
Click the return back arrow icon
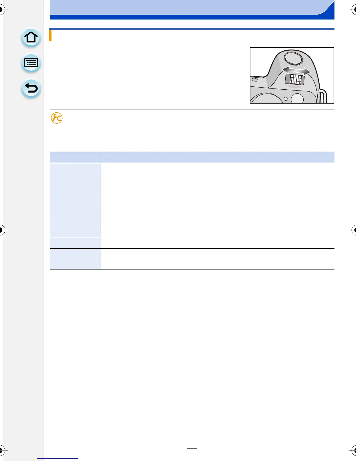[x=31, y=88]
